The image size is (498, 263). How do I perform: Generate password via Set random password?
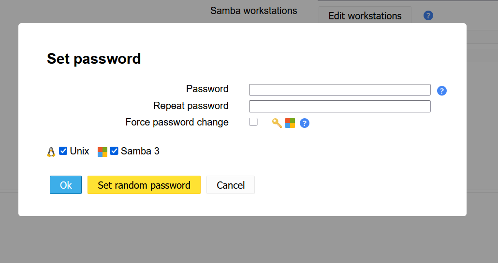pos(144,185)
